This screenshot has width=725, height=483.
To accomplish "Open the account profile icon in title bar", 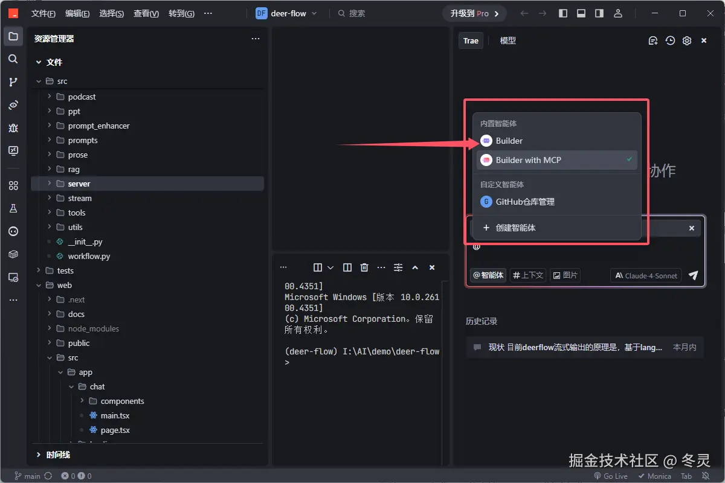I will point(617,13).
